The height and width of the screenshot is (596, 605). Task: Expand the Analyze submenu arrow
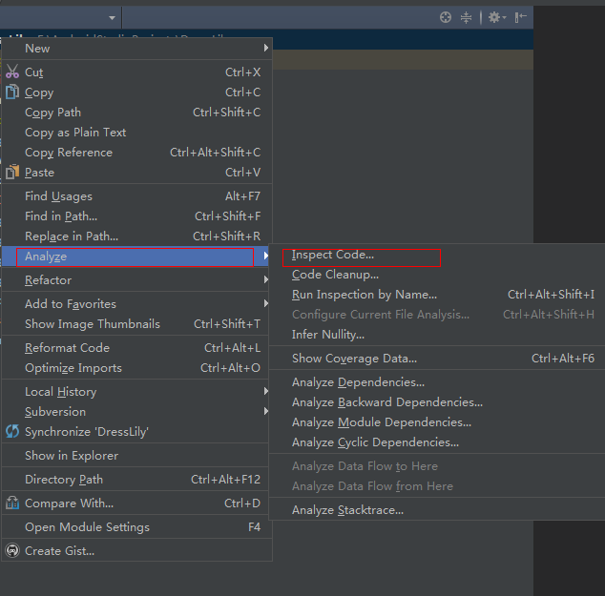[266, 256]
